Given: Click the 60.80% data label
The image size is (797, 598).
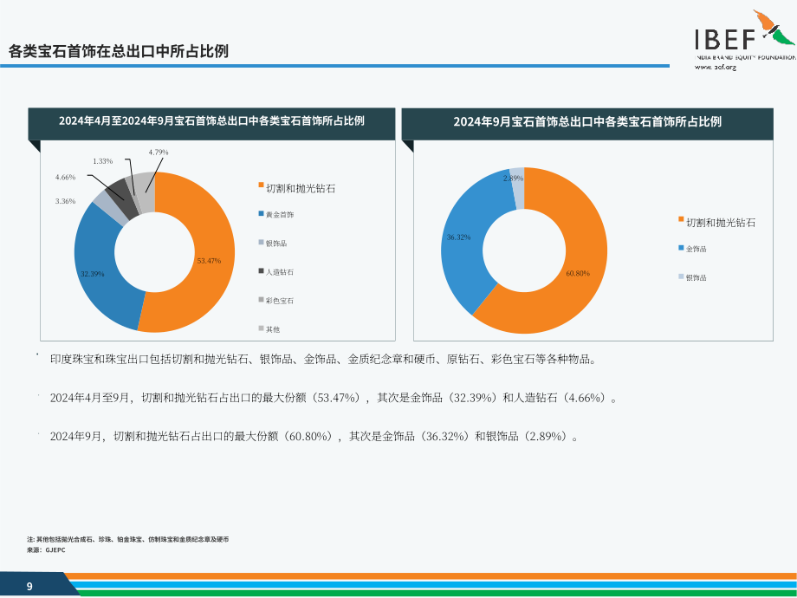Looking at the screenshot, I should [x=578, y=274].
